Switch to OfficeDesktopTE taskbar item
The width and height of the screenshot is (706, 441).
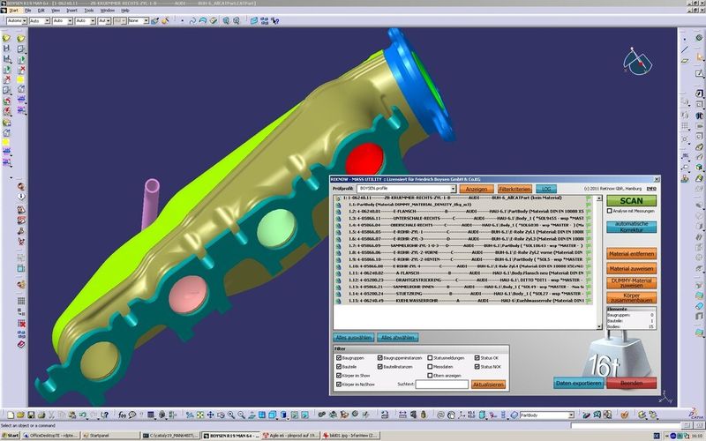pos(51,436)
